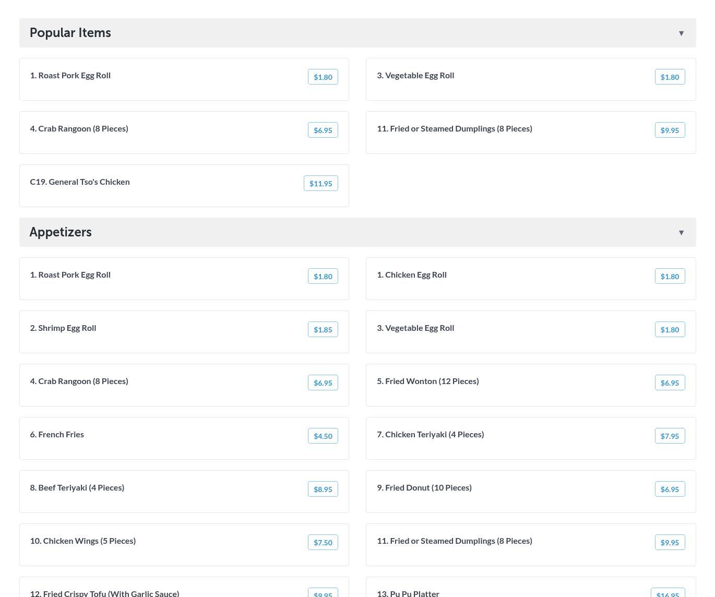Click the Popular Items header title
This screenshot has width=715, height=597.
point(70,33)
